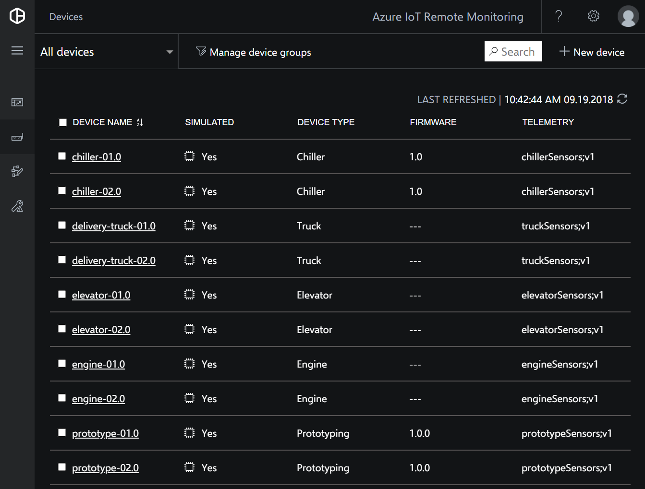
Task: Refresh the device list icon
Action: pos(622,99)
